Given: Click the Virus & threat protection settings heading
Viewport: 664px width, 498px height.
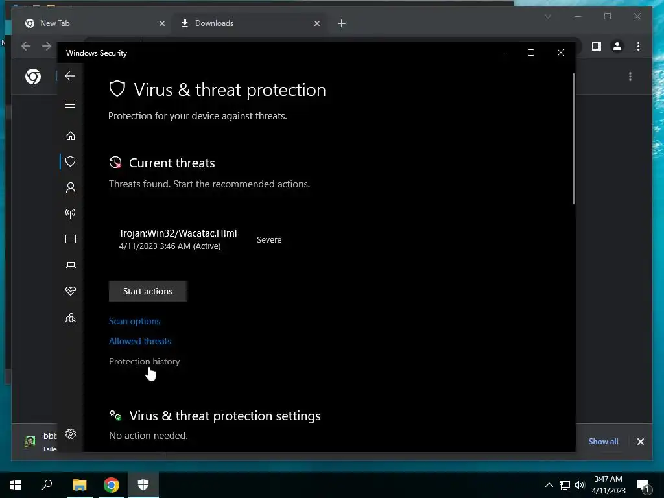Looking at the screenshot, I should pyautogui.click(x=225, y=416).
